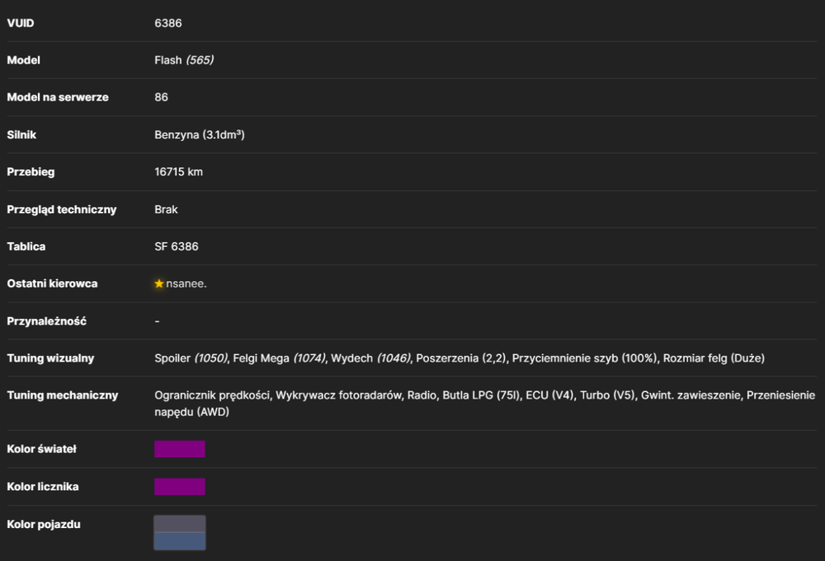825x561 pixels.
Task: Click Turbo (V5) tuning entry
Action: 607,395
